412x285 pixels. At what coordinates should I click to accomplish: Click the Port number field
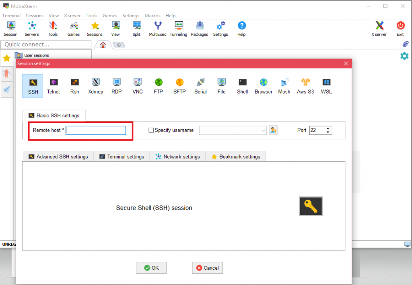[x=317, y=130]
